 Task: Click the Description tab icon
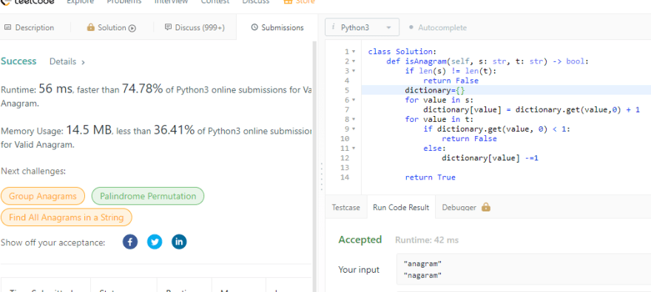(7, 27)
